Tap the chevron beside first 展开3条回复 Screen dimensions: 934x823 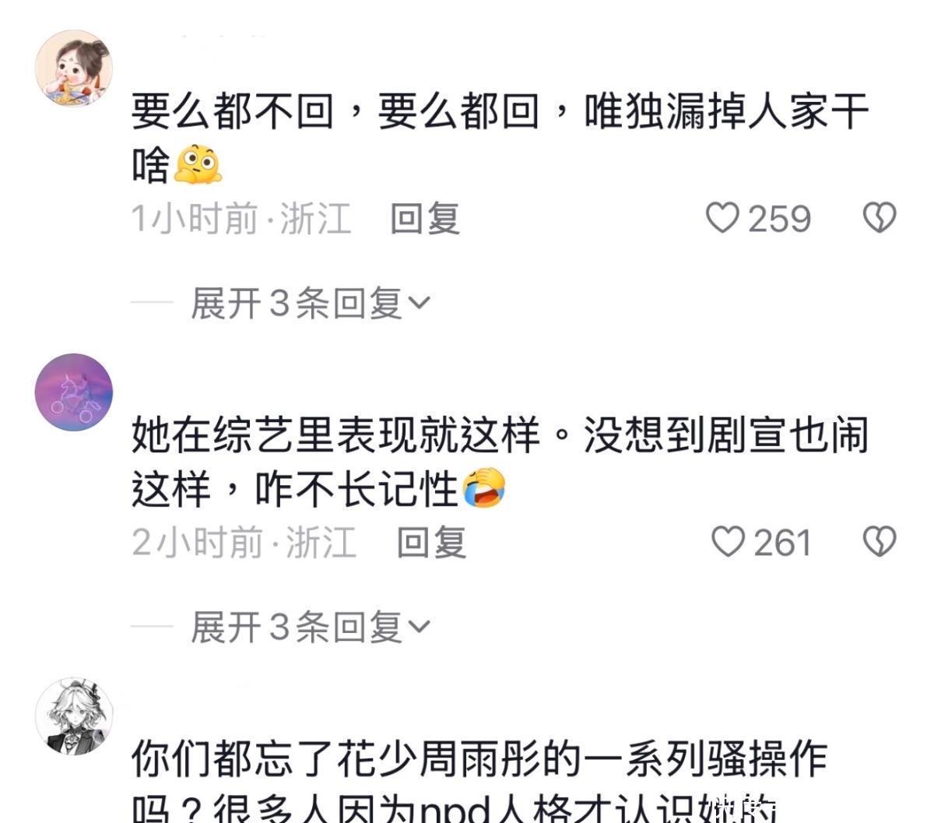(x=418, y=304)
